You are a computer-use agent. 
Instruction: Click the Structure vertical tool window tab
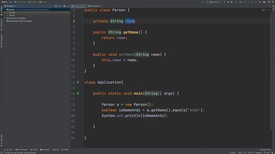pyautogui.click(x=1, y=25)
